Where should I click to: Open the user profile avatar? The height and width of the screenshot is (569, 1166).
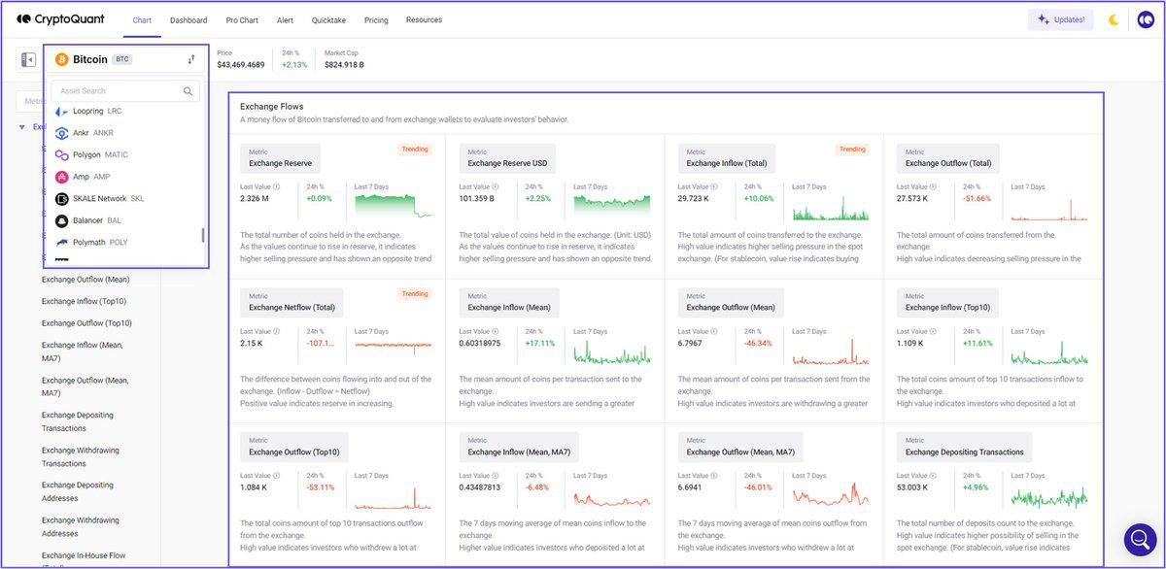[x=1146, y=19]
